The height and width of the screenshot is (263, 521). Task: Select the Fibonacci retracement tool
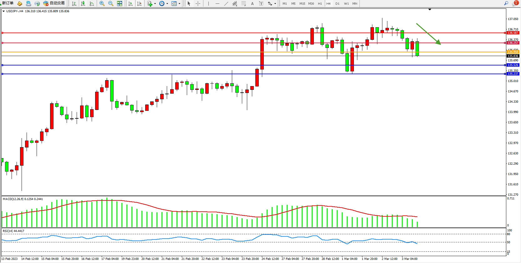click(x=243, y=4)
